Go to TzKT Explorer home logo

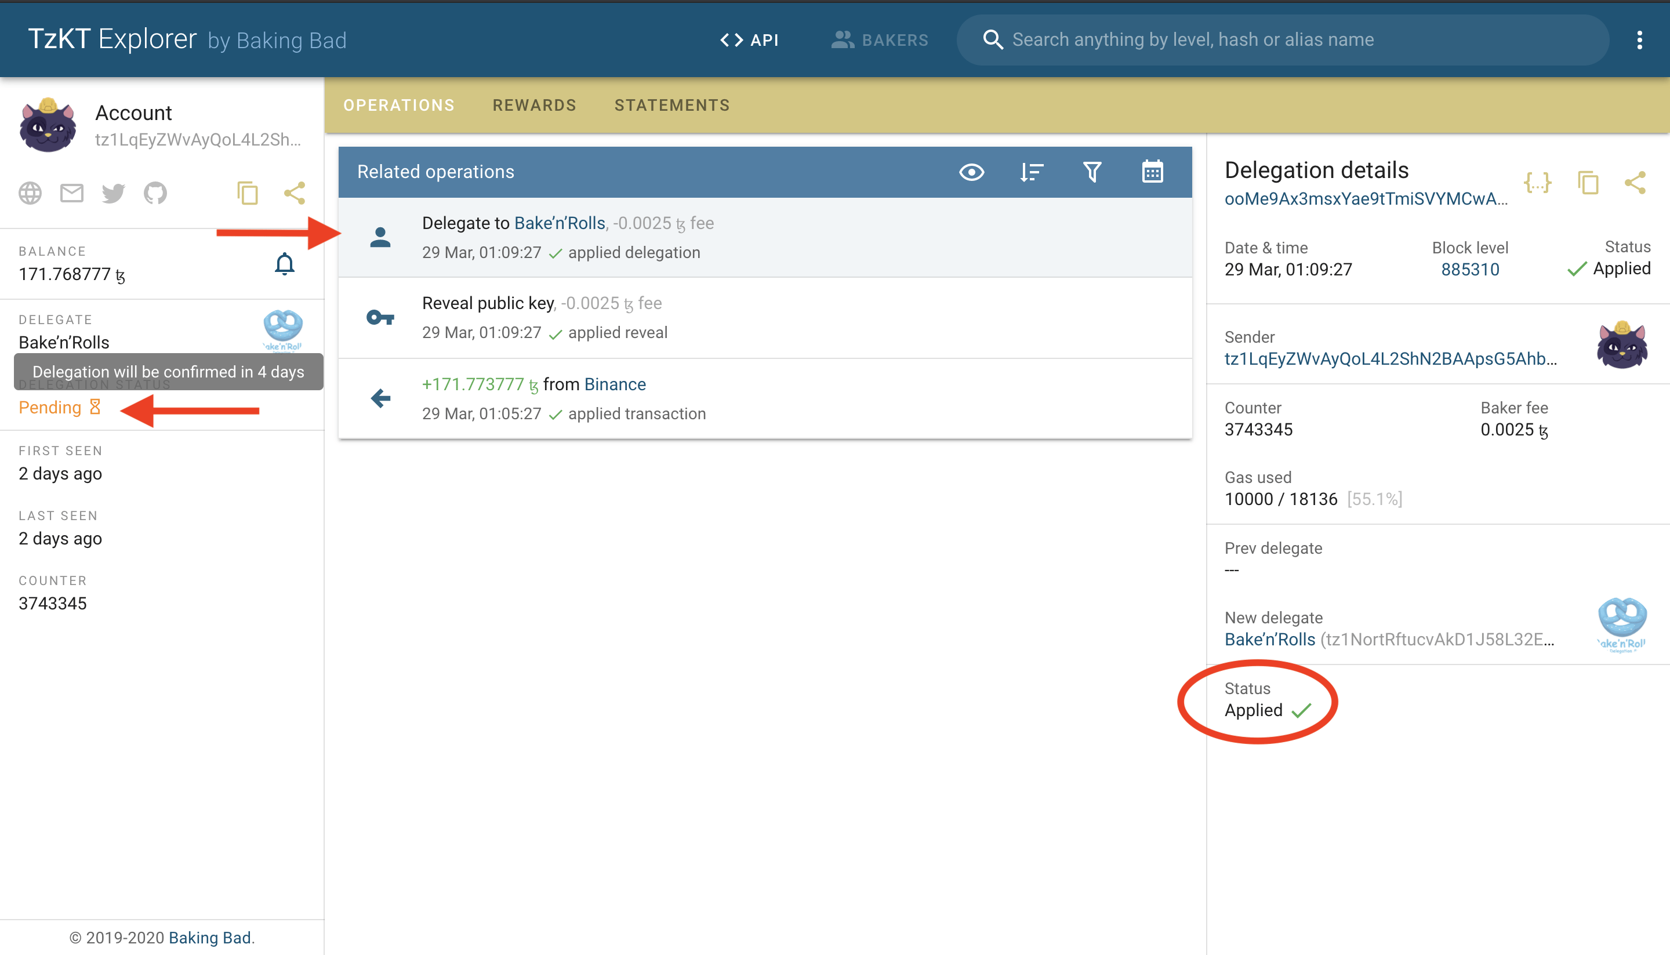tap(112, 39)
